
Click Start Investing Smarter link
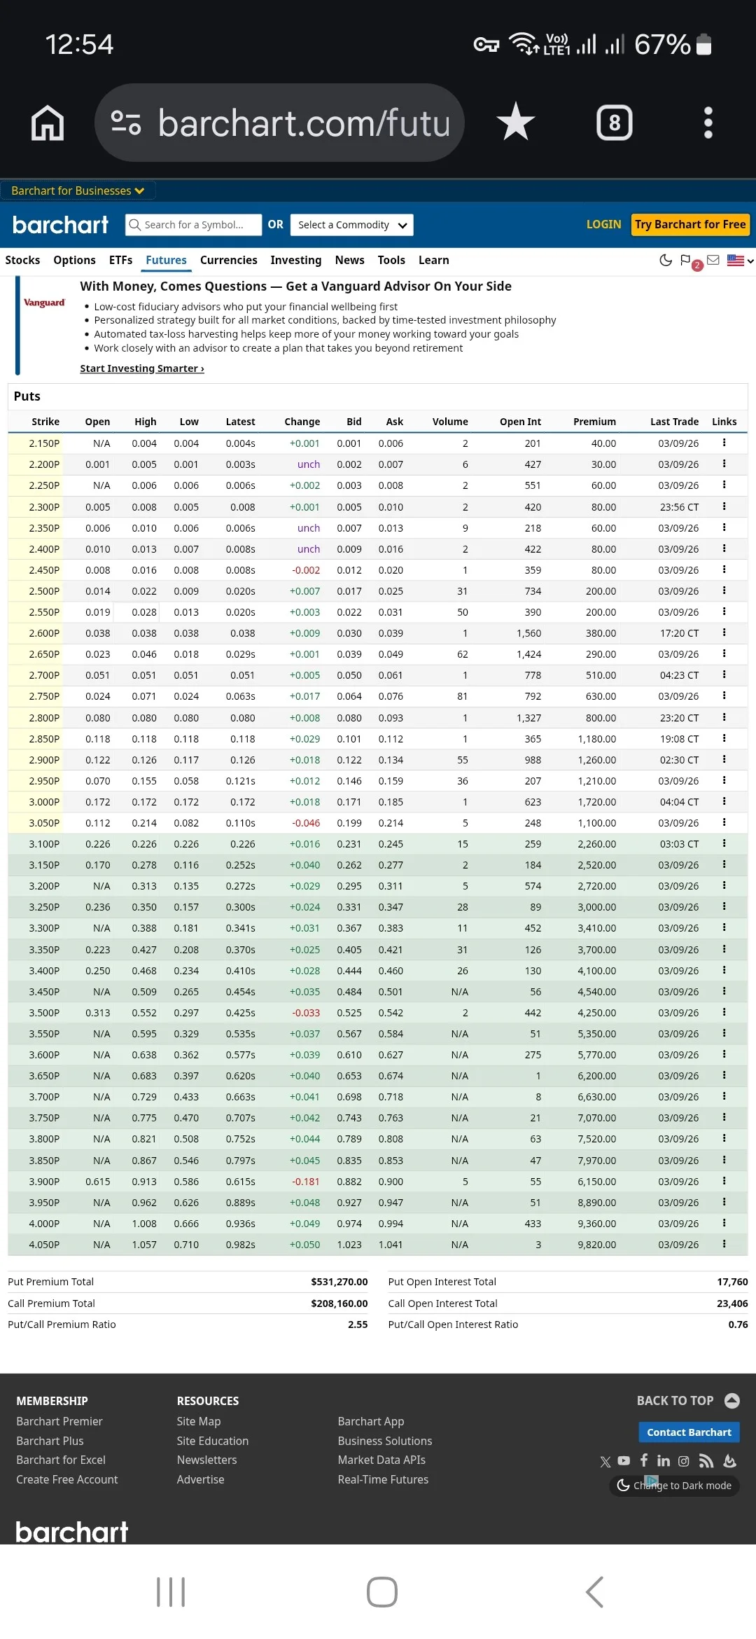click(142, 368)
